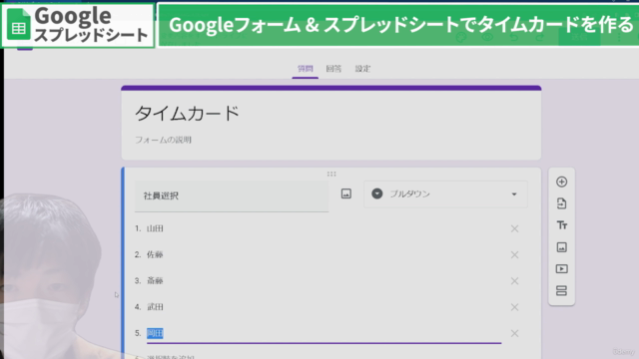Remove option 1 山田
This screenshot has width=639, height=359.
point(514,228)
